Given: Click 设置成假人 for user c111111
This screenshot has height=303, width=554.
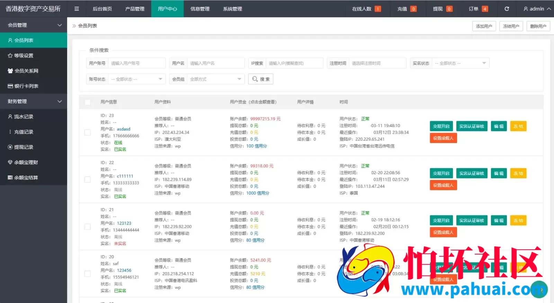Looking at the screenshot, I should point(443,185).
